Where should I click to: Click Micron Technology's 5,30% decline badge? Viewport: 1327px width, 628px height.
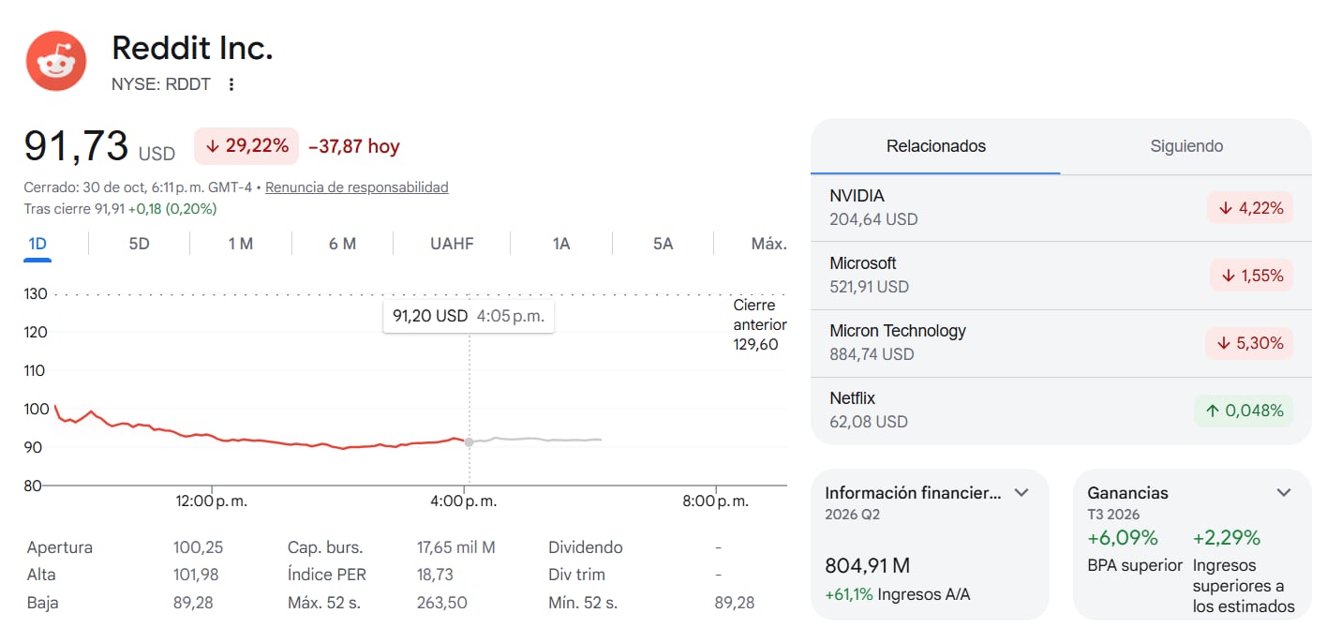pyautogui.click(x=1249, y=343)
